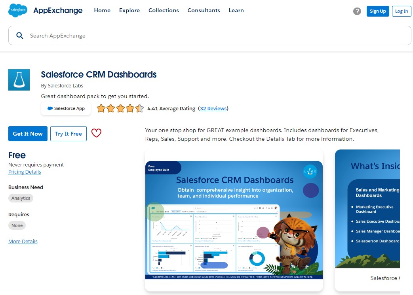Image resolution: width=413 pixels, height=295 pixels.
Task: Click the Salesforce cloud logo
Action: (17, 10)
